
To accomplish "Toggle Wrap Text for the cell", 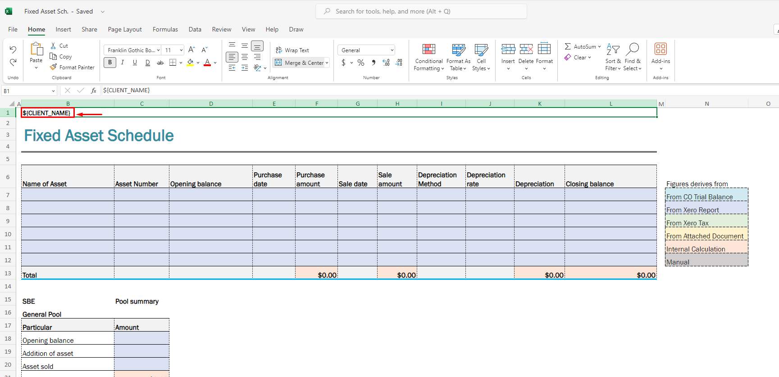I will (x=292, y=50).
